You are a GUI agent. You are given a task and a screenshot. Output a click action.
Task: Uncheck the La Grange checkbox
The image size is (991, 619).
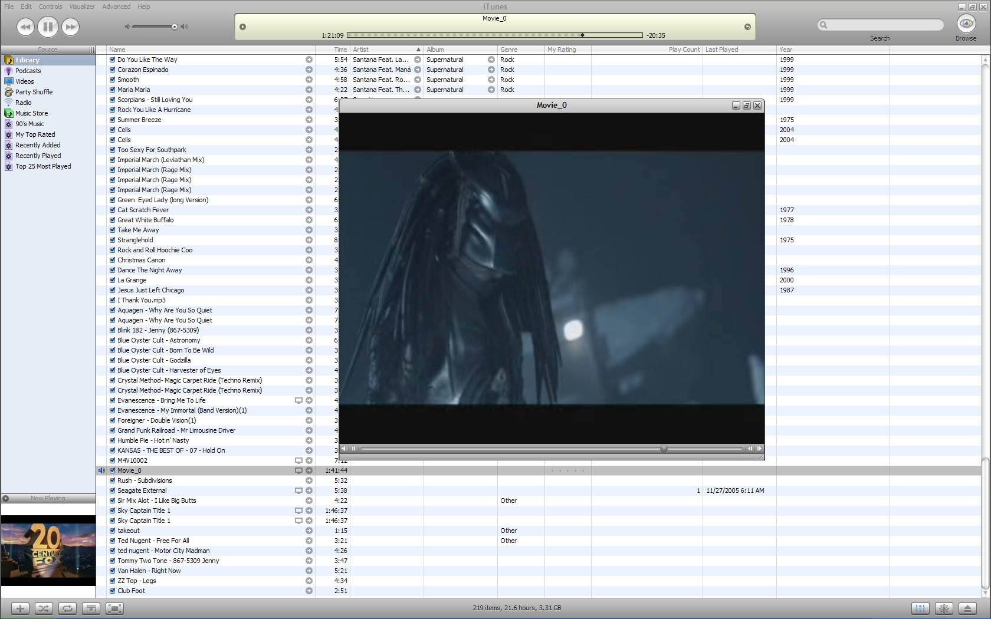click(x=112, y=280)
